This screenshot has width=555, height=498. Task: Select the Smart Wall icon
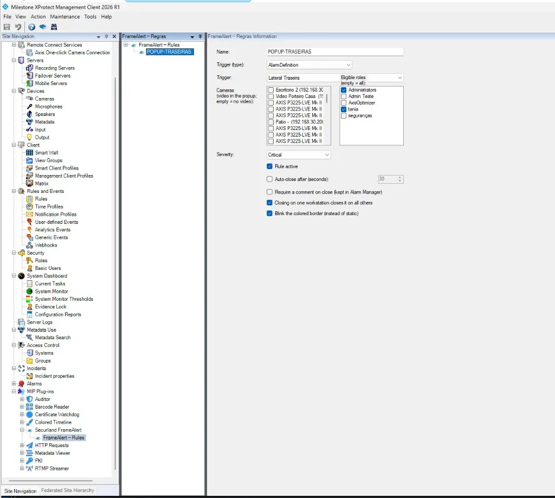(x=30, y=153)
